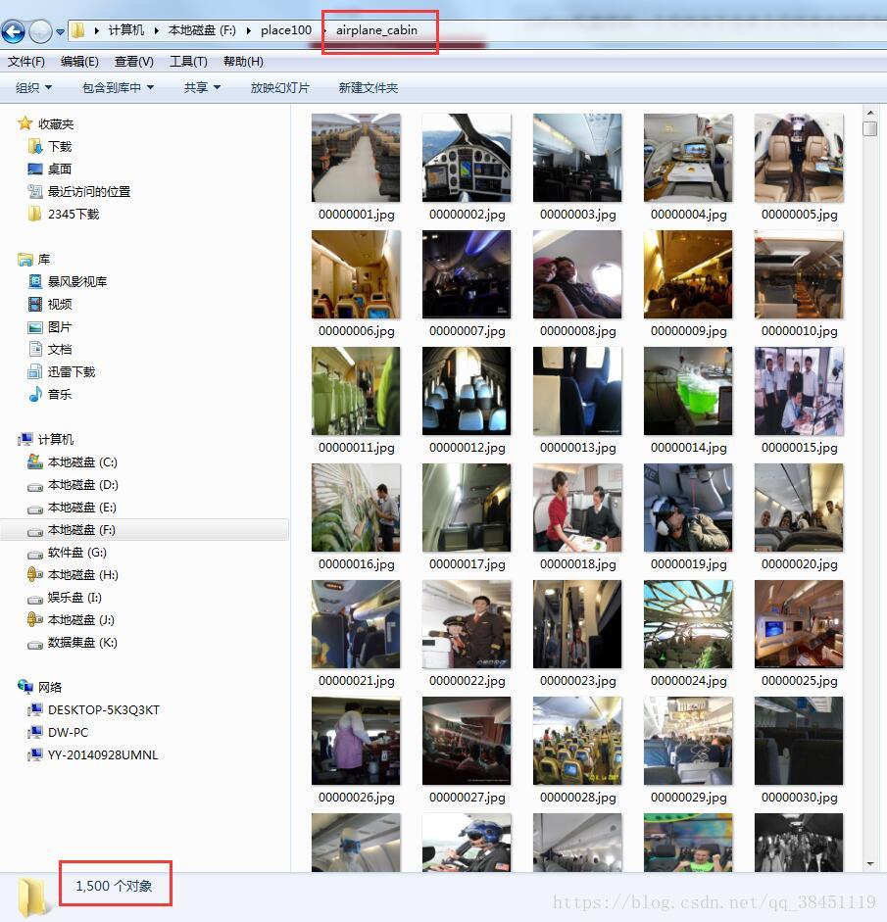
Task: Open the 2345下载 folder
Action: 73,214
